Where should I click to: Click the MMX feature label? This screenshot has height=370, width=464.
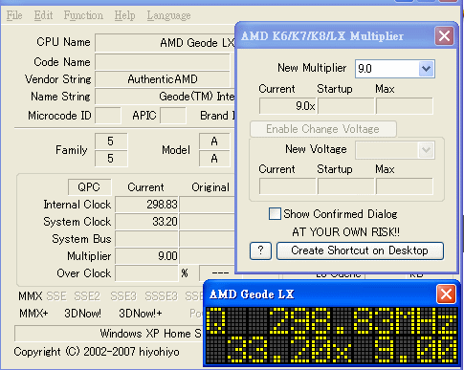[31, 296]
